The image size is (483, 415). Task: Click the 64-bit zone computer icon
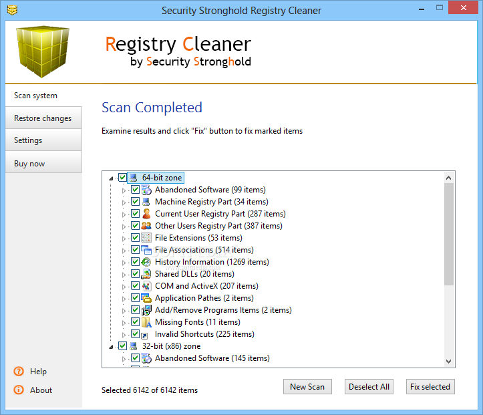tap(134, 178)
